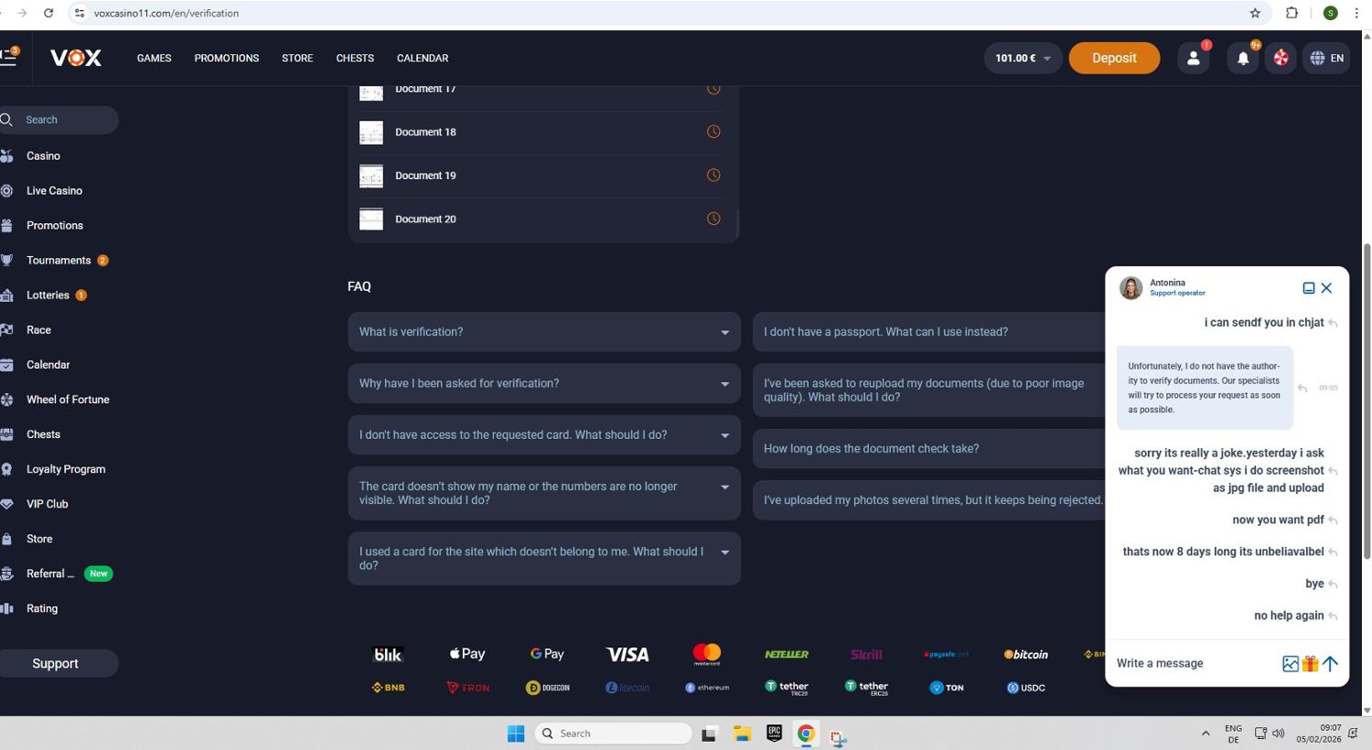
Task: Expand "Why have I been asked for verification?"
Action: click(543, 383)
